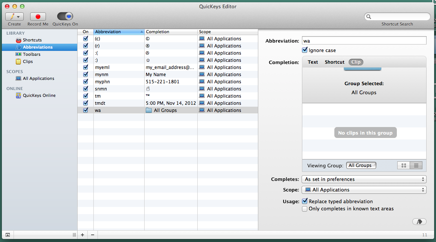Viewport: 436px width, 242px height.
Task: Select the snmn abbreviation row
Action: tap(168, 89)
